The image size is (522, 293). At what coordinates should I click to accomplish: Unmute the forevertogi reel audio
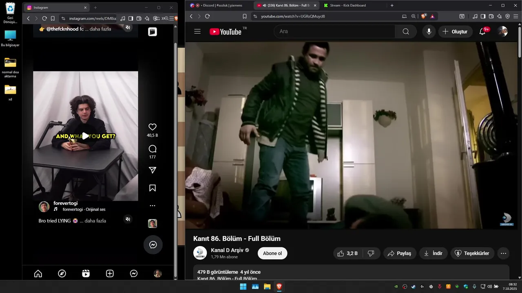pos(128,219)
